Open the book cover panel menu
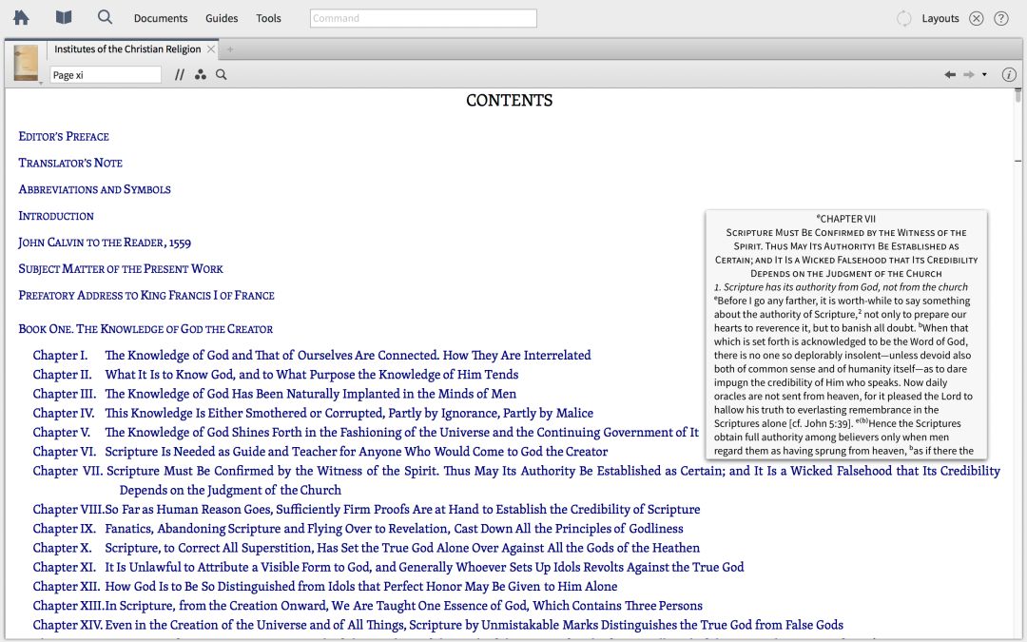Image resolution: width=1027 pixels, height=642 pixels. coord(27,64)
